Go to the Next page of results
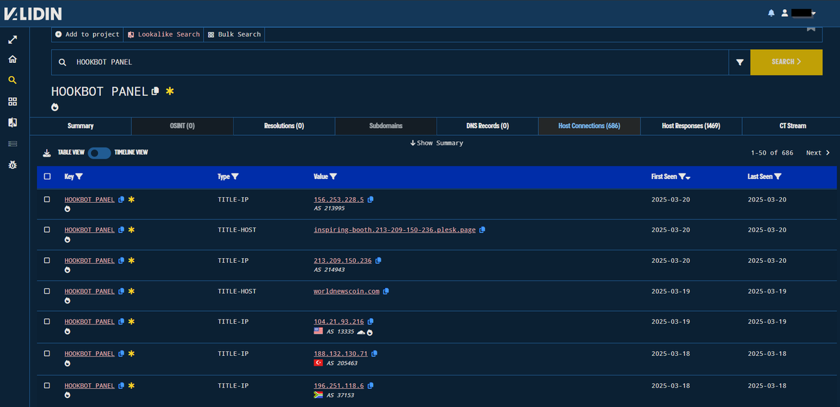Screen dimensions: 840x407 pyautogui.click(x=818, y=152)
